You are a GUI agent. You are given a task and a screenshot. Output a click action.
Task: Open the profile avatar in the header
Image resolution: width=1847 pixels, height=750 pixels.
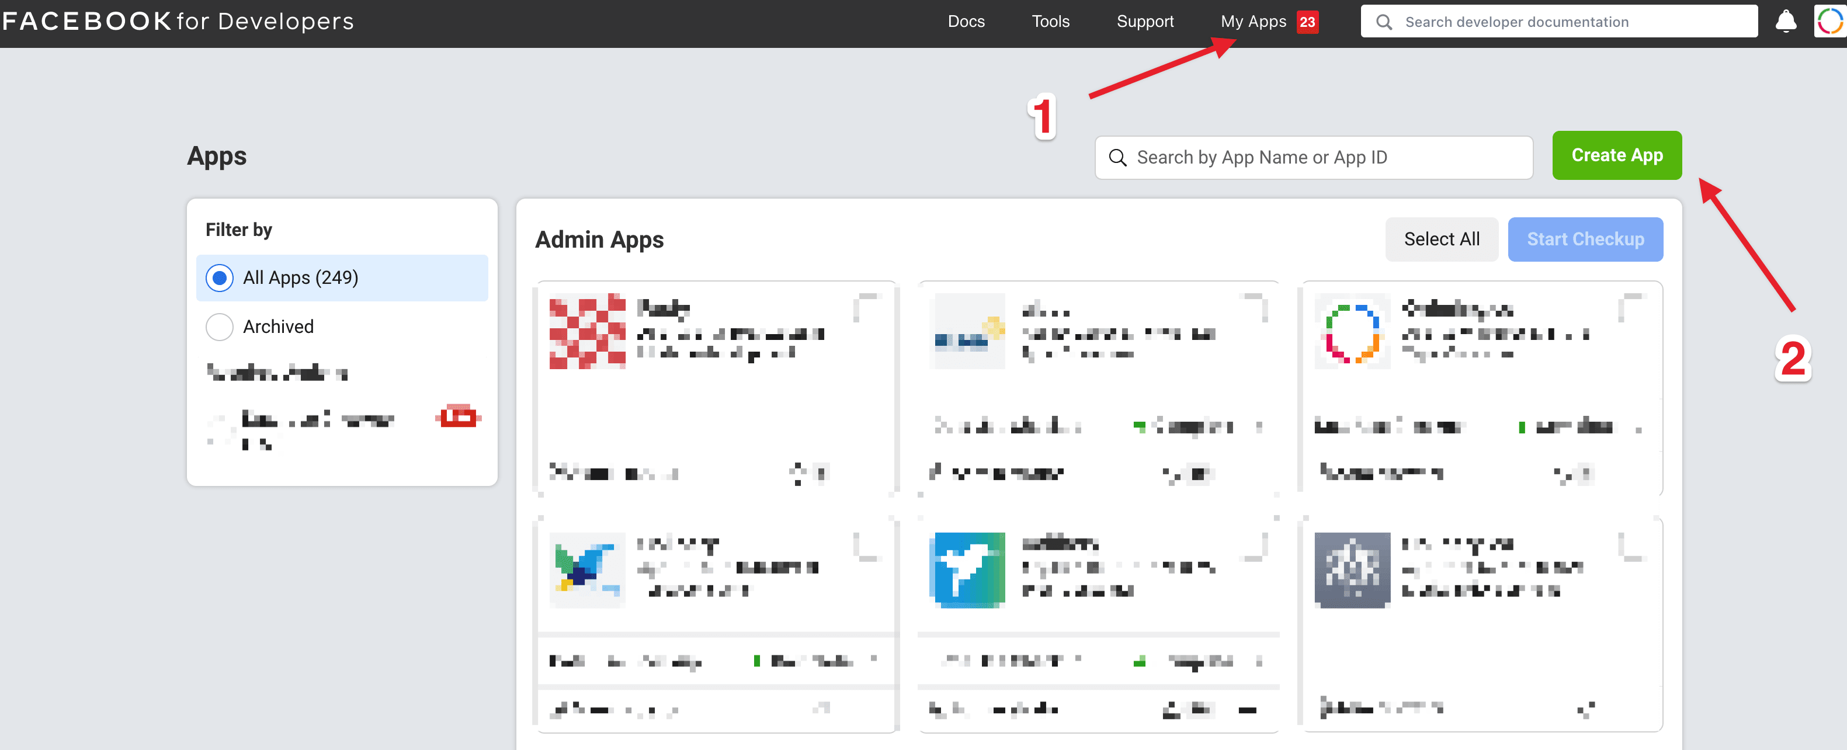(1831, 22)
